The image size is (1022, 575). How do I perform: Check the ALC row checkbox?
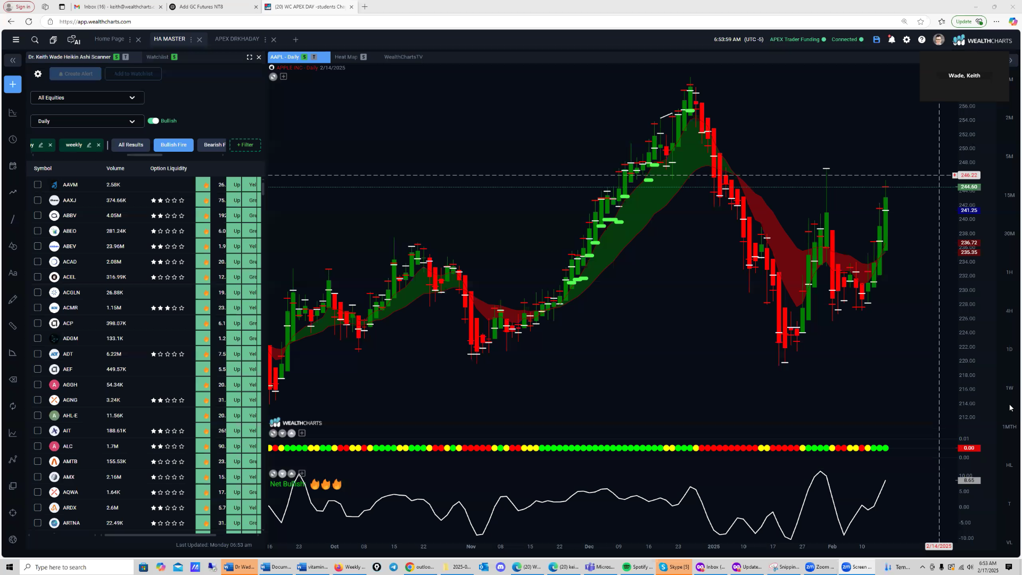(37, 446)
